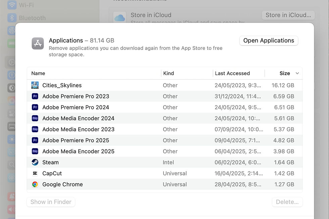Select Adobe Media Encoder 2023 name
Screen dimensions: 329x219
pyautogui.click(x=78, y=129)
